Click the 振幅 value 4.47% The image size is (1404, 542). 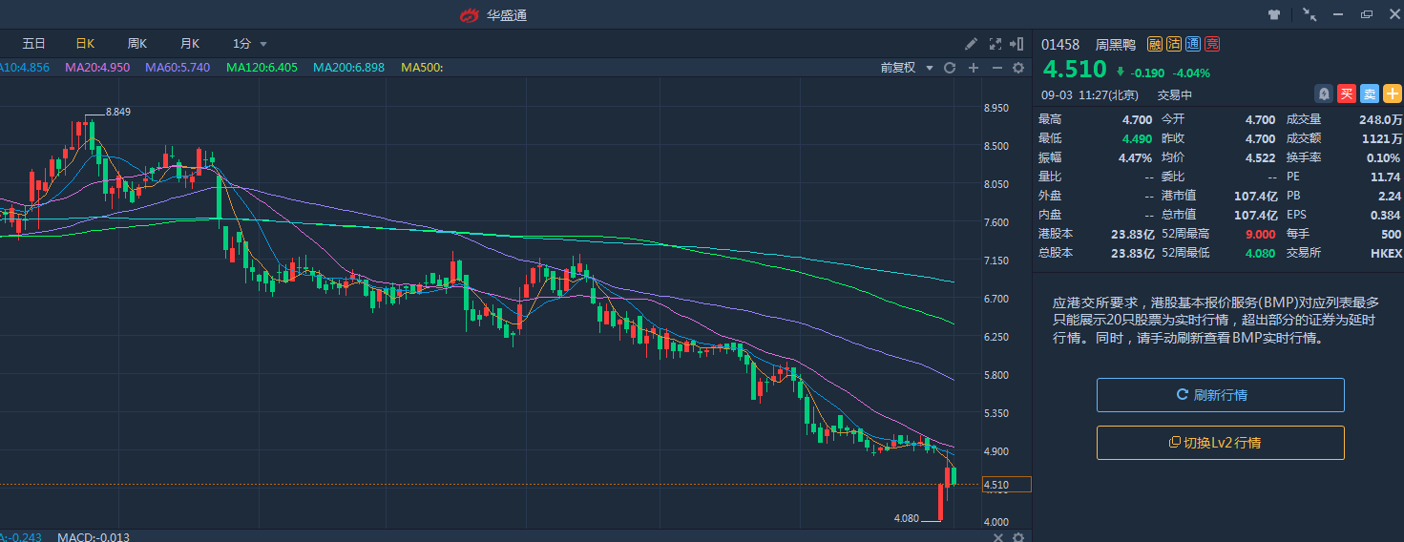tap(1135, 157)
